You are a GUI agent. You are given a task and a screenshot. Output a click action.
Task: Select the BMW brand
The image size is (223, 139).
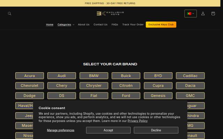pos(94,76)
